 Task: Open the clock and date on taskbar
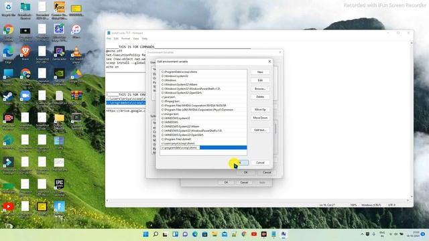413,234
